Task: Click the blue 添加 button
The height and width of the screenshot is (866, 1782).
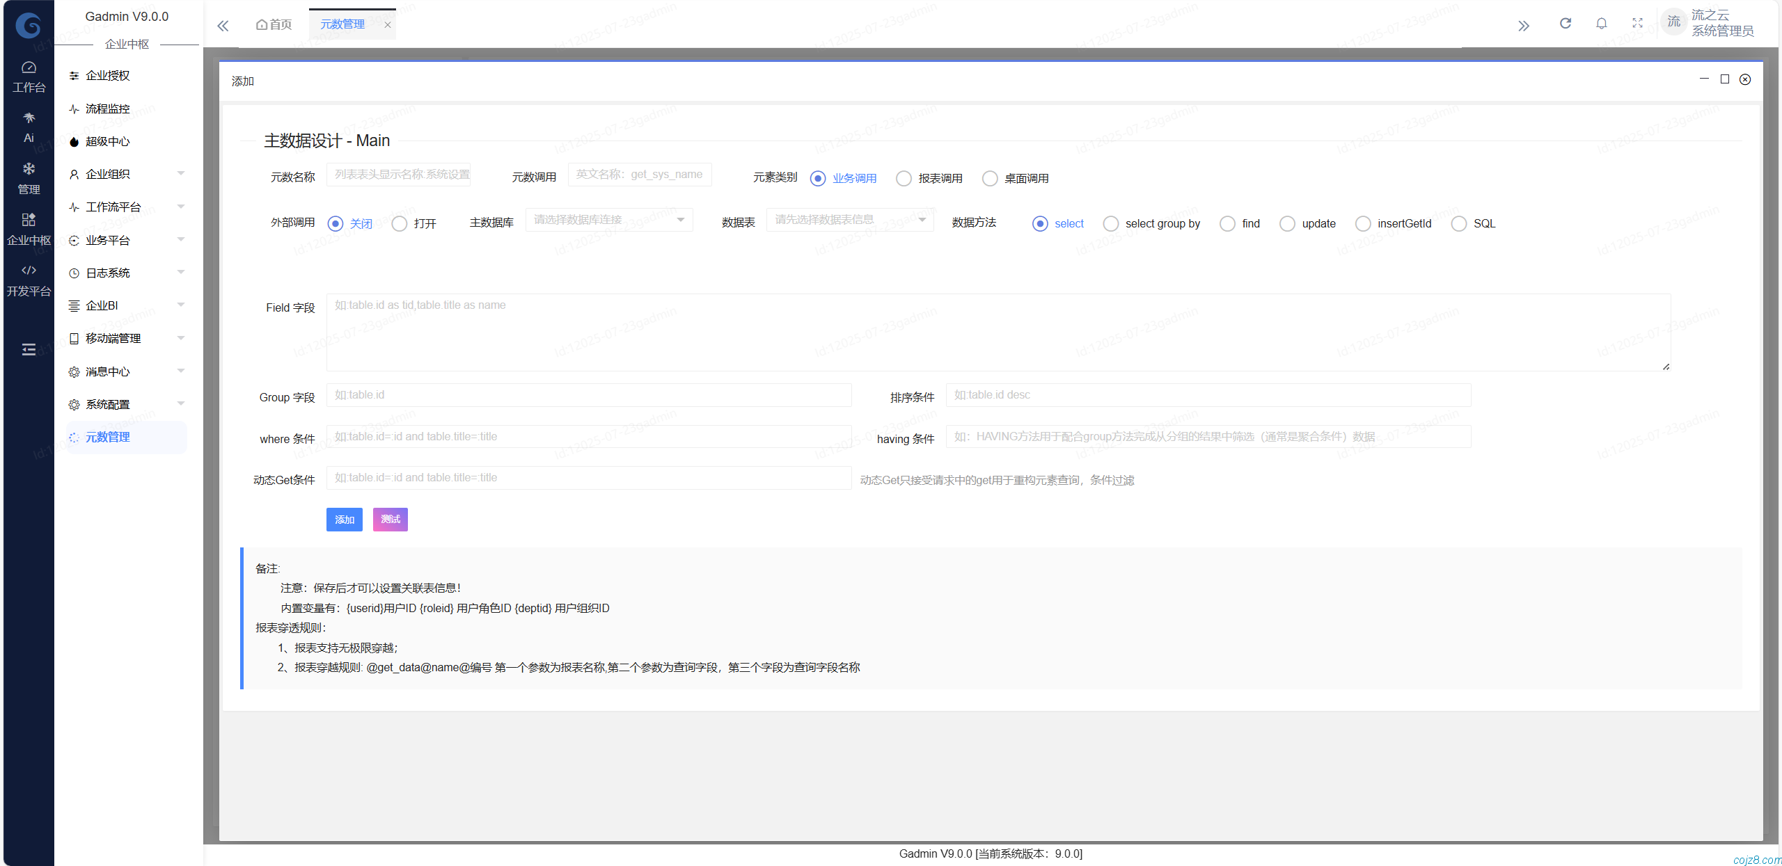Action: click(344, 520)
